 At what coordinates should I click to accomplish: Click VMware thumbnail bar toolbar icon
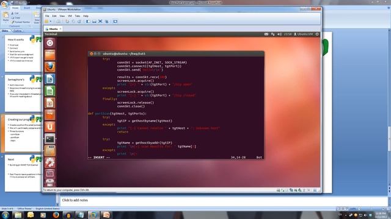pos(94,21)
